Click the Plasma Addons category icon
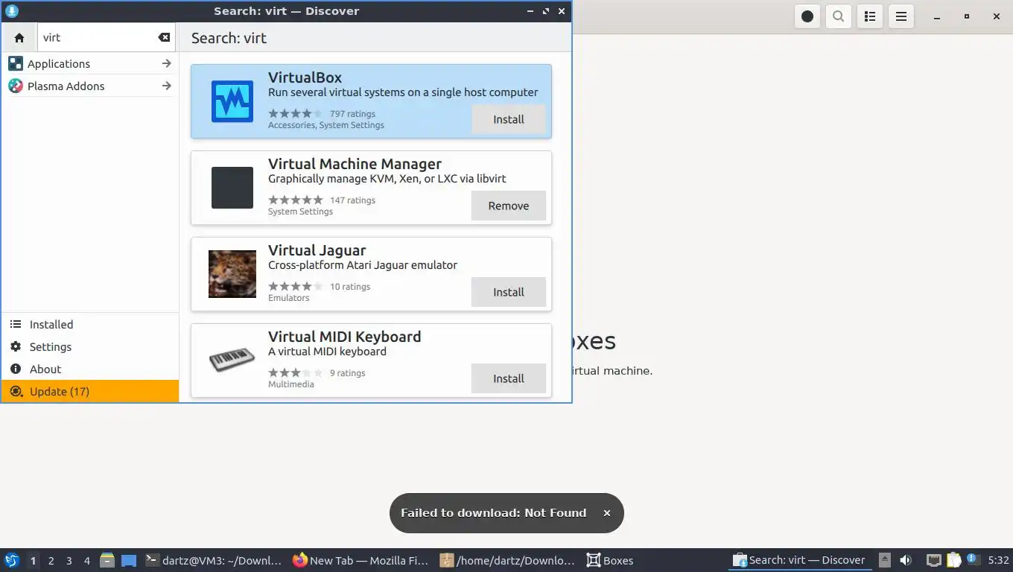Screen dimensions: 1013x572 click(16, 86)
